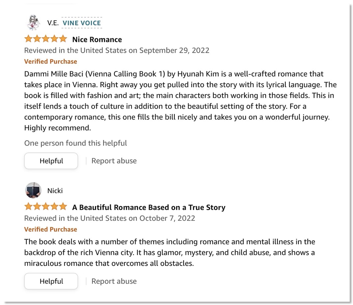Click the October 7, 2022 review date line
Viewport: 353px width, 305px height.
point(110,218)
